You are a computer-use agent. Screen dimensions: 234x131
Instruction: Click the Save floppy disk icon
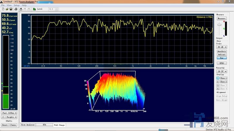tap(11, 9)
